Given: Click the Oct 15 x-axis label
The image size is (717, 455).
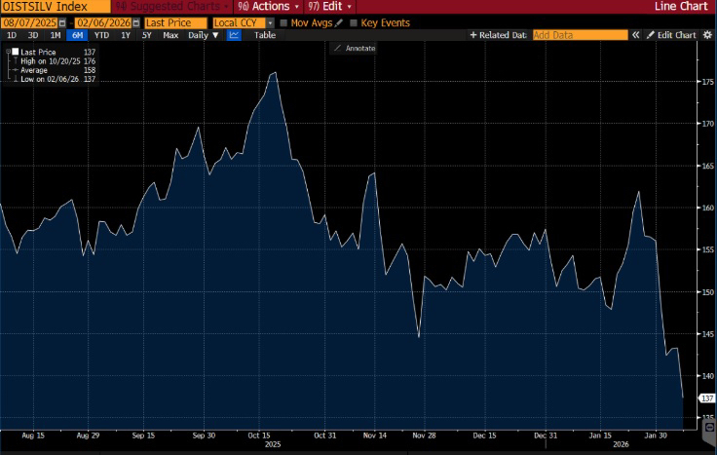Looking at the screenshot, I should click(x=259, y=436).
